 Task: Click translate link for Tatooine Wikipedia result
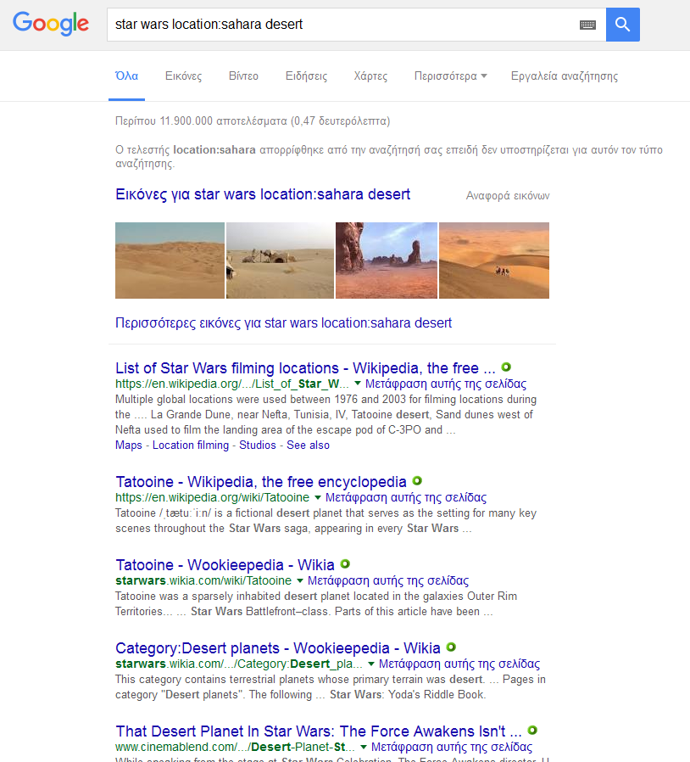pyautogui.click(x=406, y=497)
